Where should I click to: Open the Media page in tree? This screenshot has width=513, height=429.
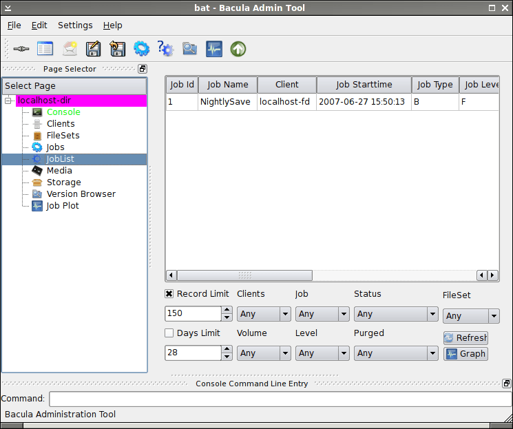tap(59, 171)
